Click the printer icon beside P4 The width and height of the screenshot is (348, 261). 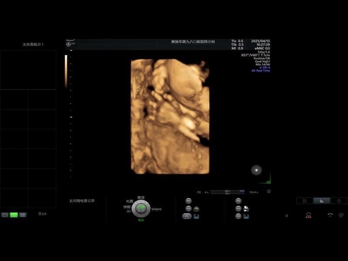(246, 209)
